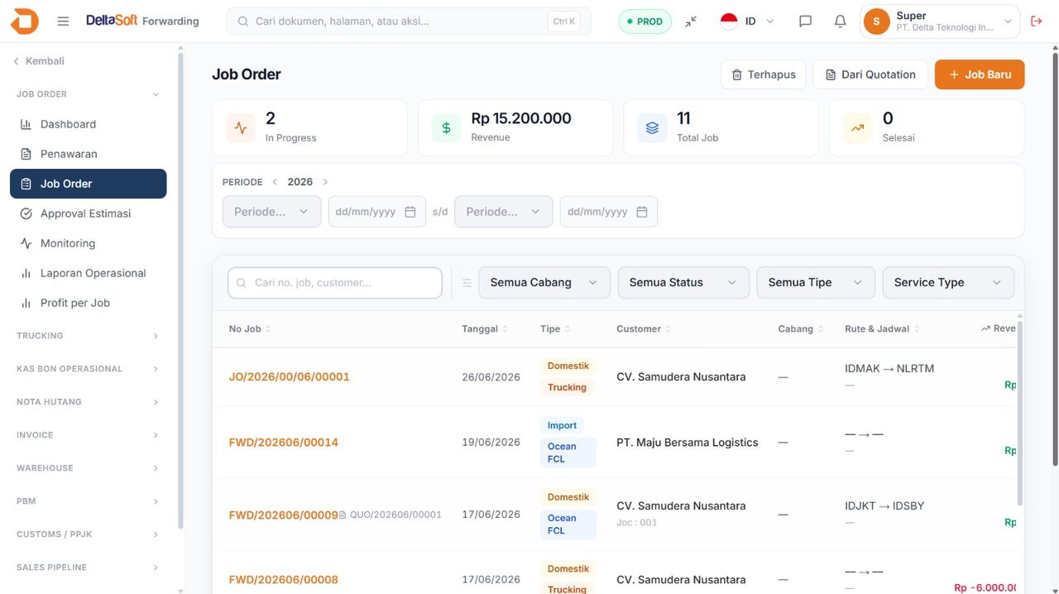Click the Revenue dollar icon
This screenshot has height=594, width=1059.
[446, 128]
